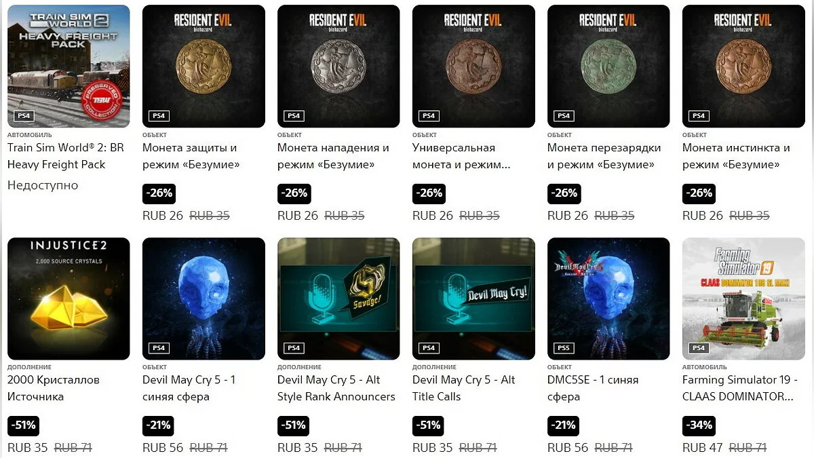Open 'Универсальная монета и режим' title

pyautogui.click(x=461, y=156)
